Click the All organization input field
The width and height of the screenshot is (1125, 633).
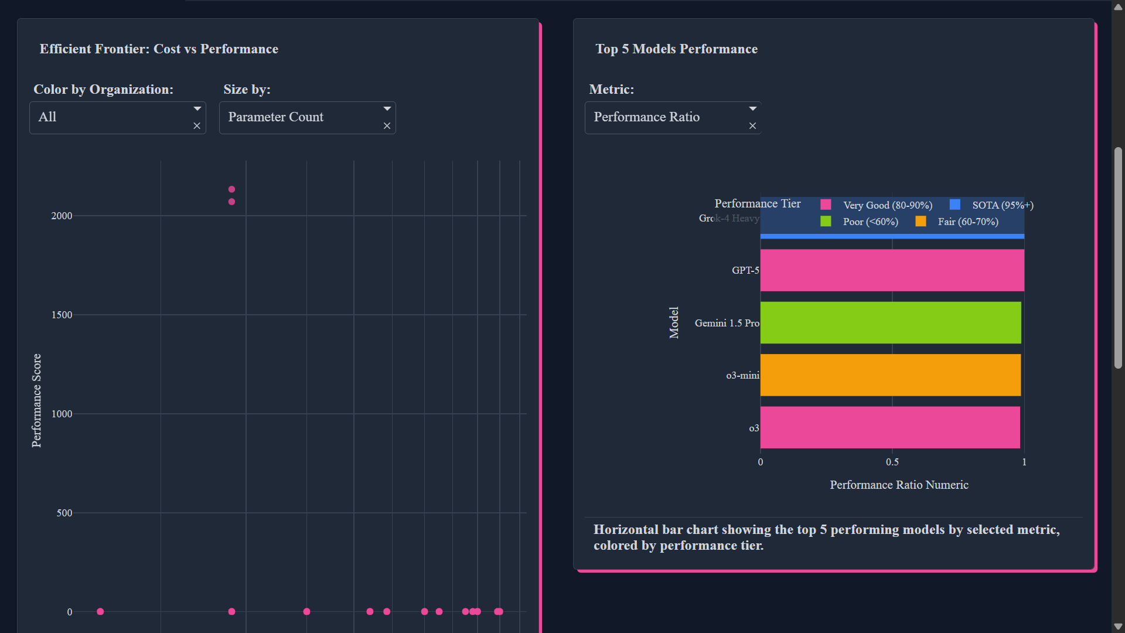coord(108,117)
